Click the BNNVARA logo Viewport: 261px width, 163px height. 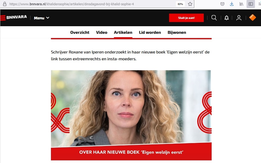13,18
